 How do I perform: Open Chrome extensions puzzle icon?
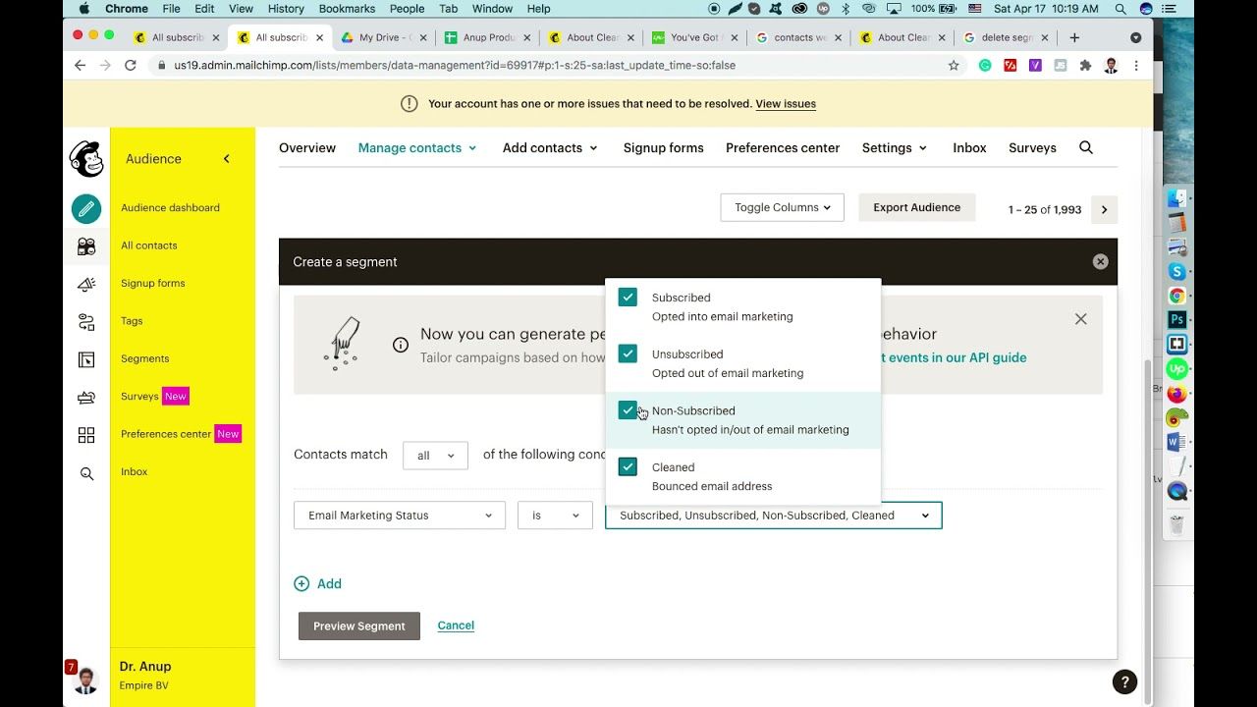point(1085,65)
